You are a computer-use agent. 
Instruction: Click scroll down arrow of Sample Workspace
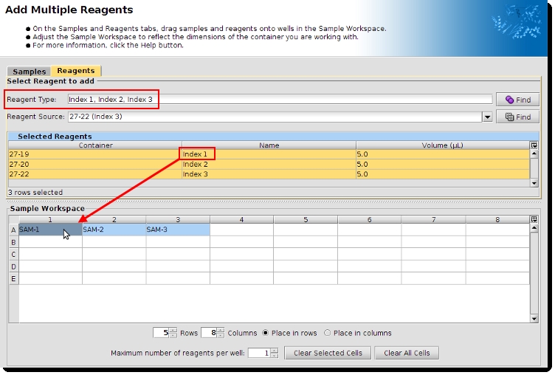(x=534, y=318)
